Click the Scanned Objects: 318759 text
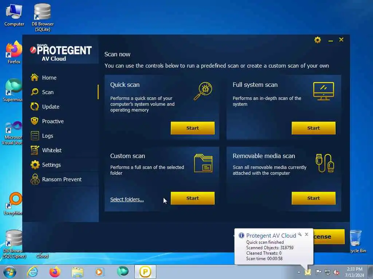Viewport: 373px width, 279px height. (270, 248)
